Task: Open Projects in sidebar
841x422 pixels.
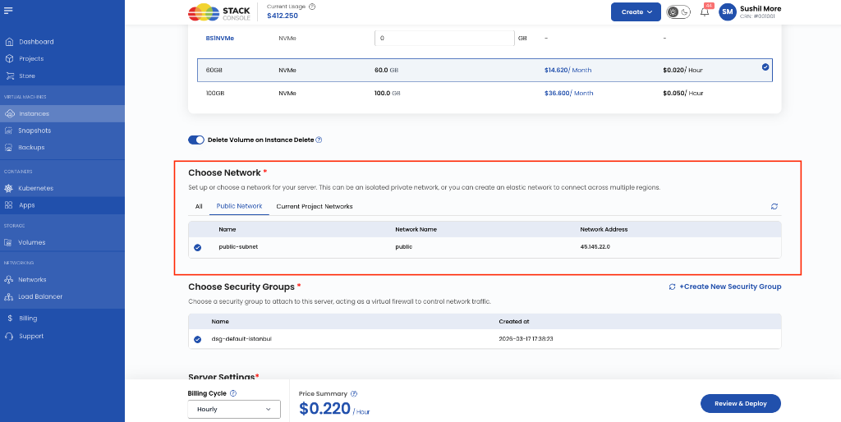Action: [31, 58]
